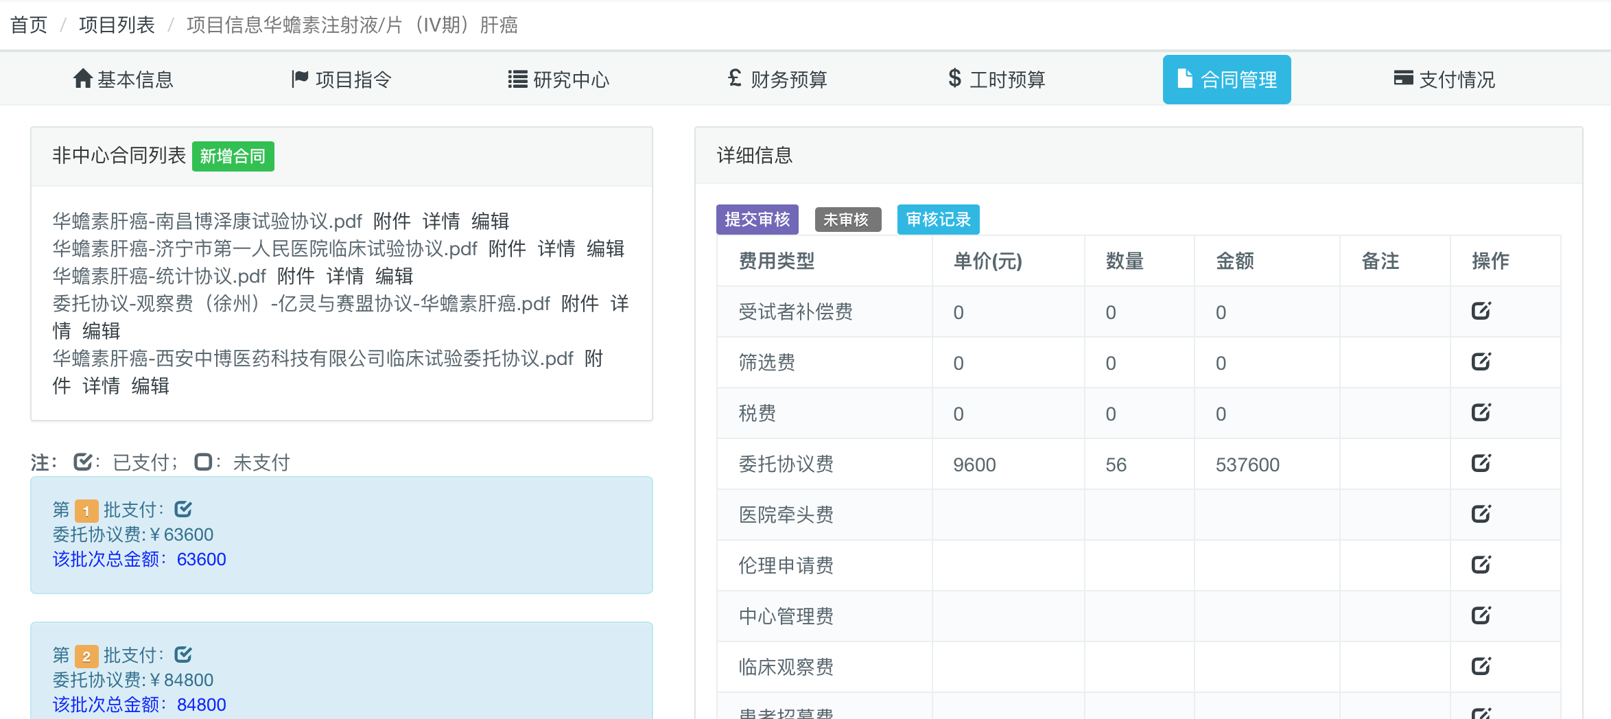Open 济宁市第一人民医院临床试验协议.pdf
Viewport: 1611px width, 719px height.
265,248
